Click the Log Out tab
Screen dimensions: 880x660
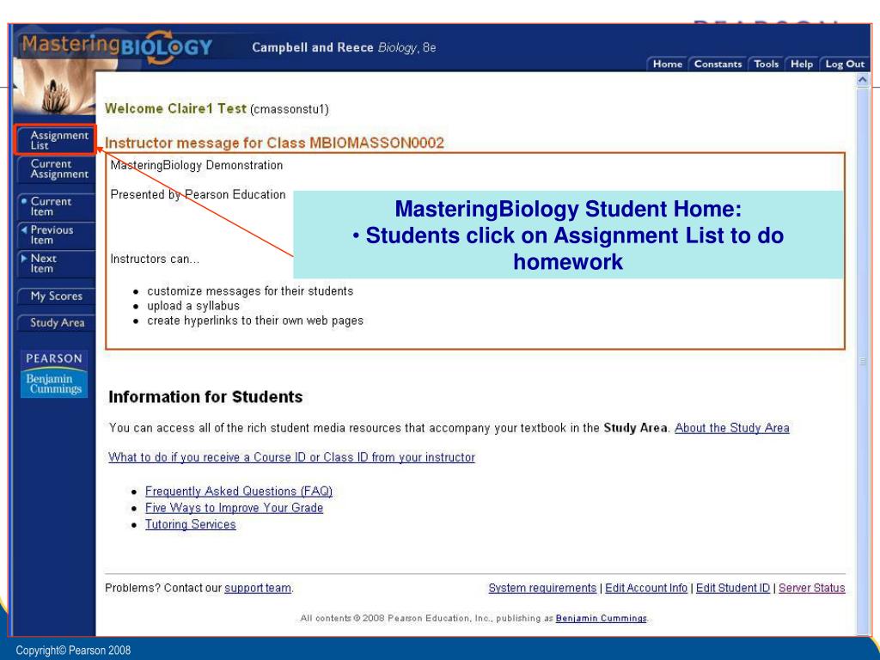click(x=845, y=64)
